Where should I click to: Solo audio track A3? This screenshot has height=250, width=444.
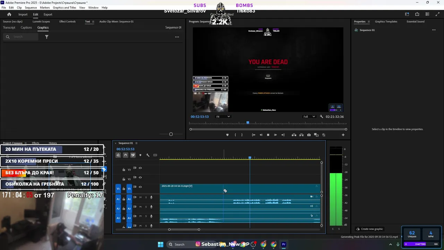[x=146, y=216]
